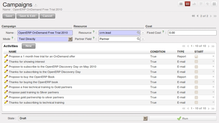Go to previous campaign record
The image size is (219, 123).
[x=197, y=16]
